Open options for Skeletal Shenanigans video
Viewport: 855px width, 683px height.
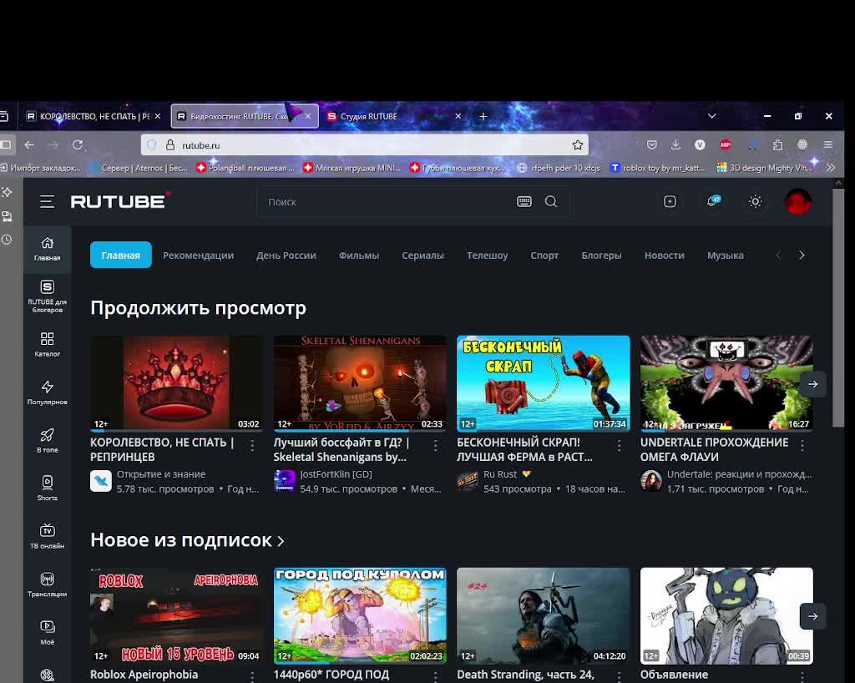click(435, 445)
